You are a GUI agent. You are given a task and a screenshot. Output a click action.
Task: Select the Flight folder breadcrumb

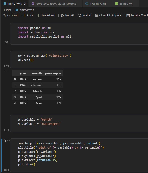click(x=8, y=10)
